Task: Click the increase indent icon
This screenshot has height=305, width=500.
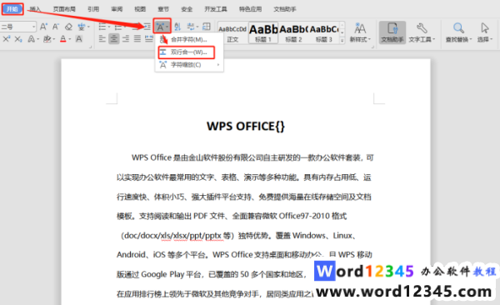Action: 147,27
